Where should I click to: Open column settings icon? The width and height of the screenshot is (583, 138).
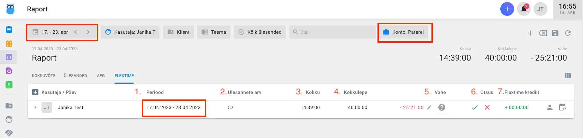click(568, 76)
